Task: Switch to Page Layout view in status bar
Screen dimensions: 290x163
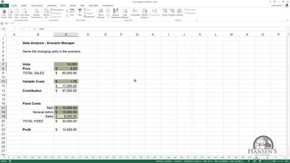Action: (x=255, y=161)
